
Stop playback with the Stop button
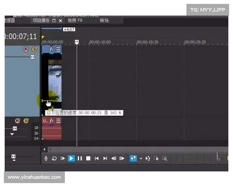(88, 158)
